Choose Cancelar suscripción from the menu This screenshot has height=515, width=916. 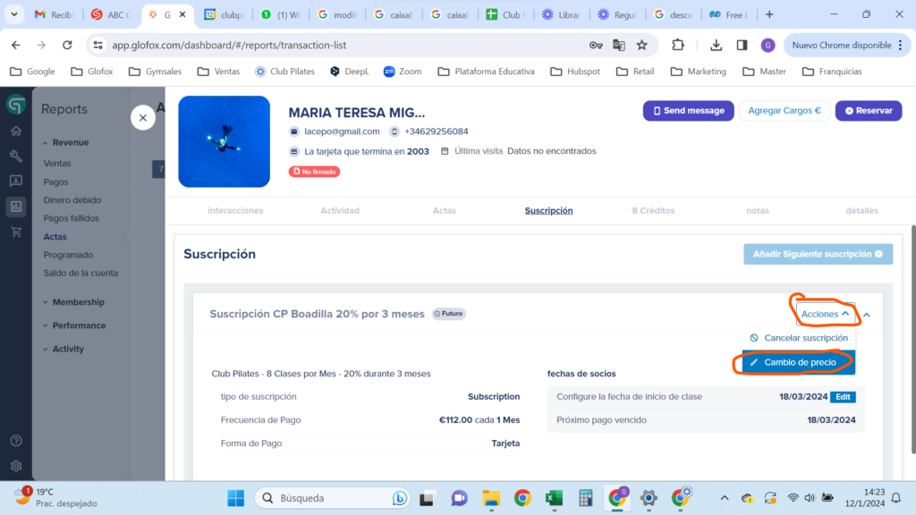pos(799,338)
